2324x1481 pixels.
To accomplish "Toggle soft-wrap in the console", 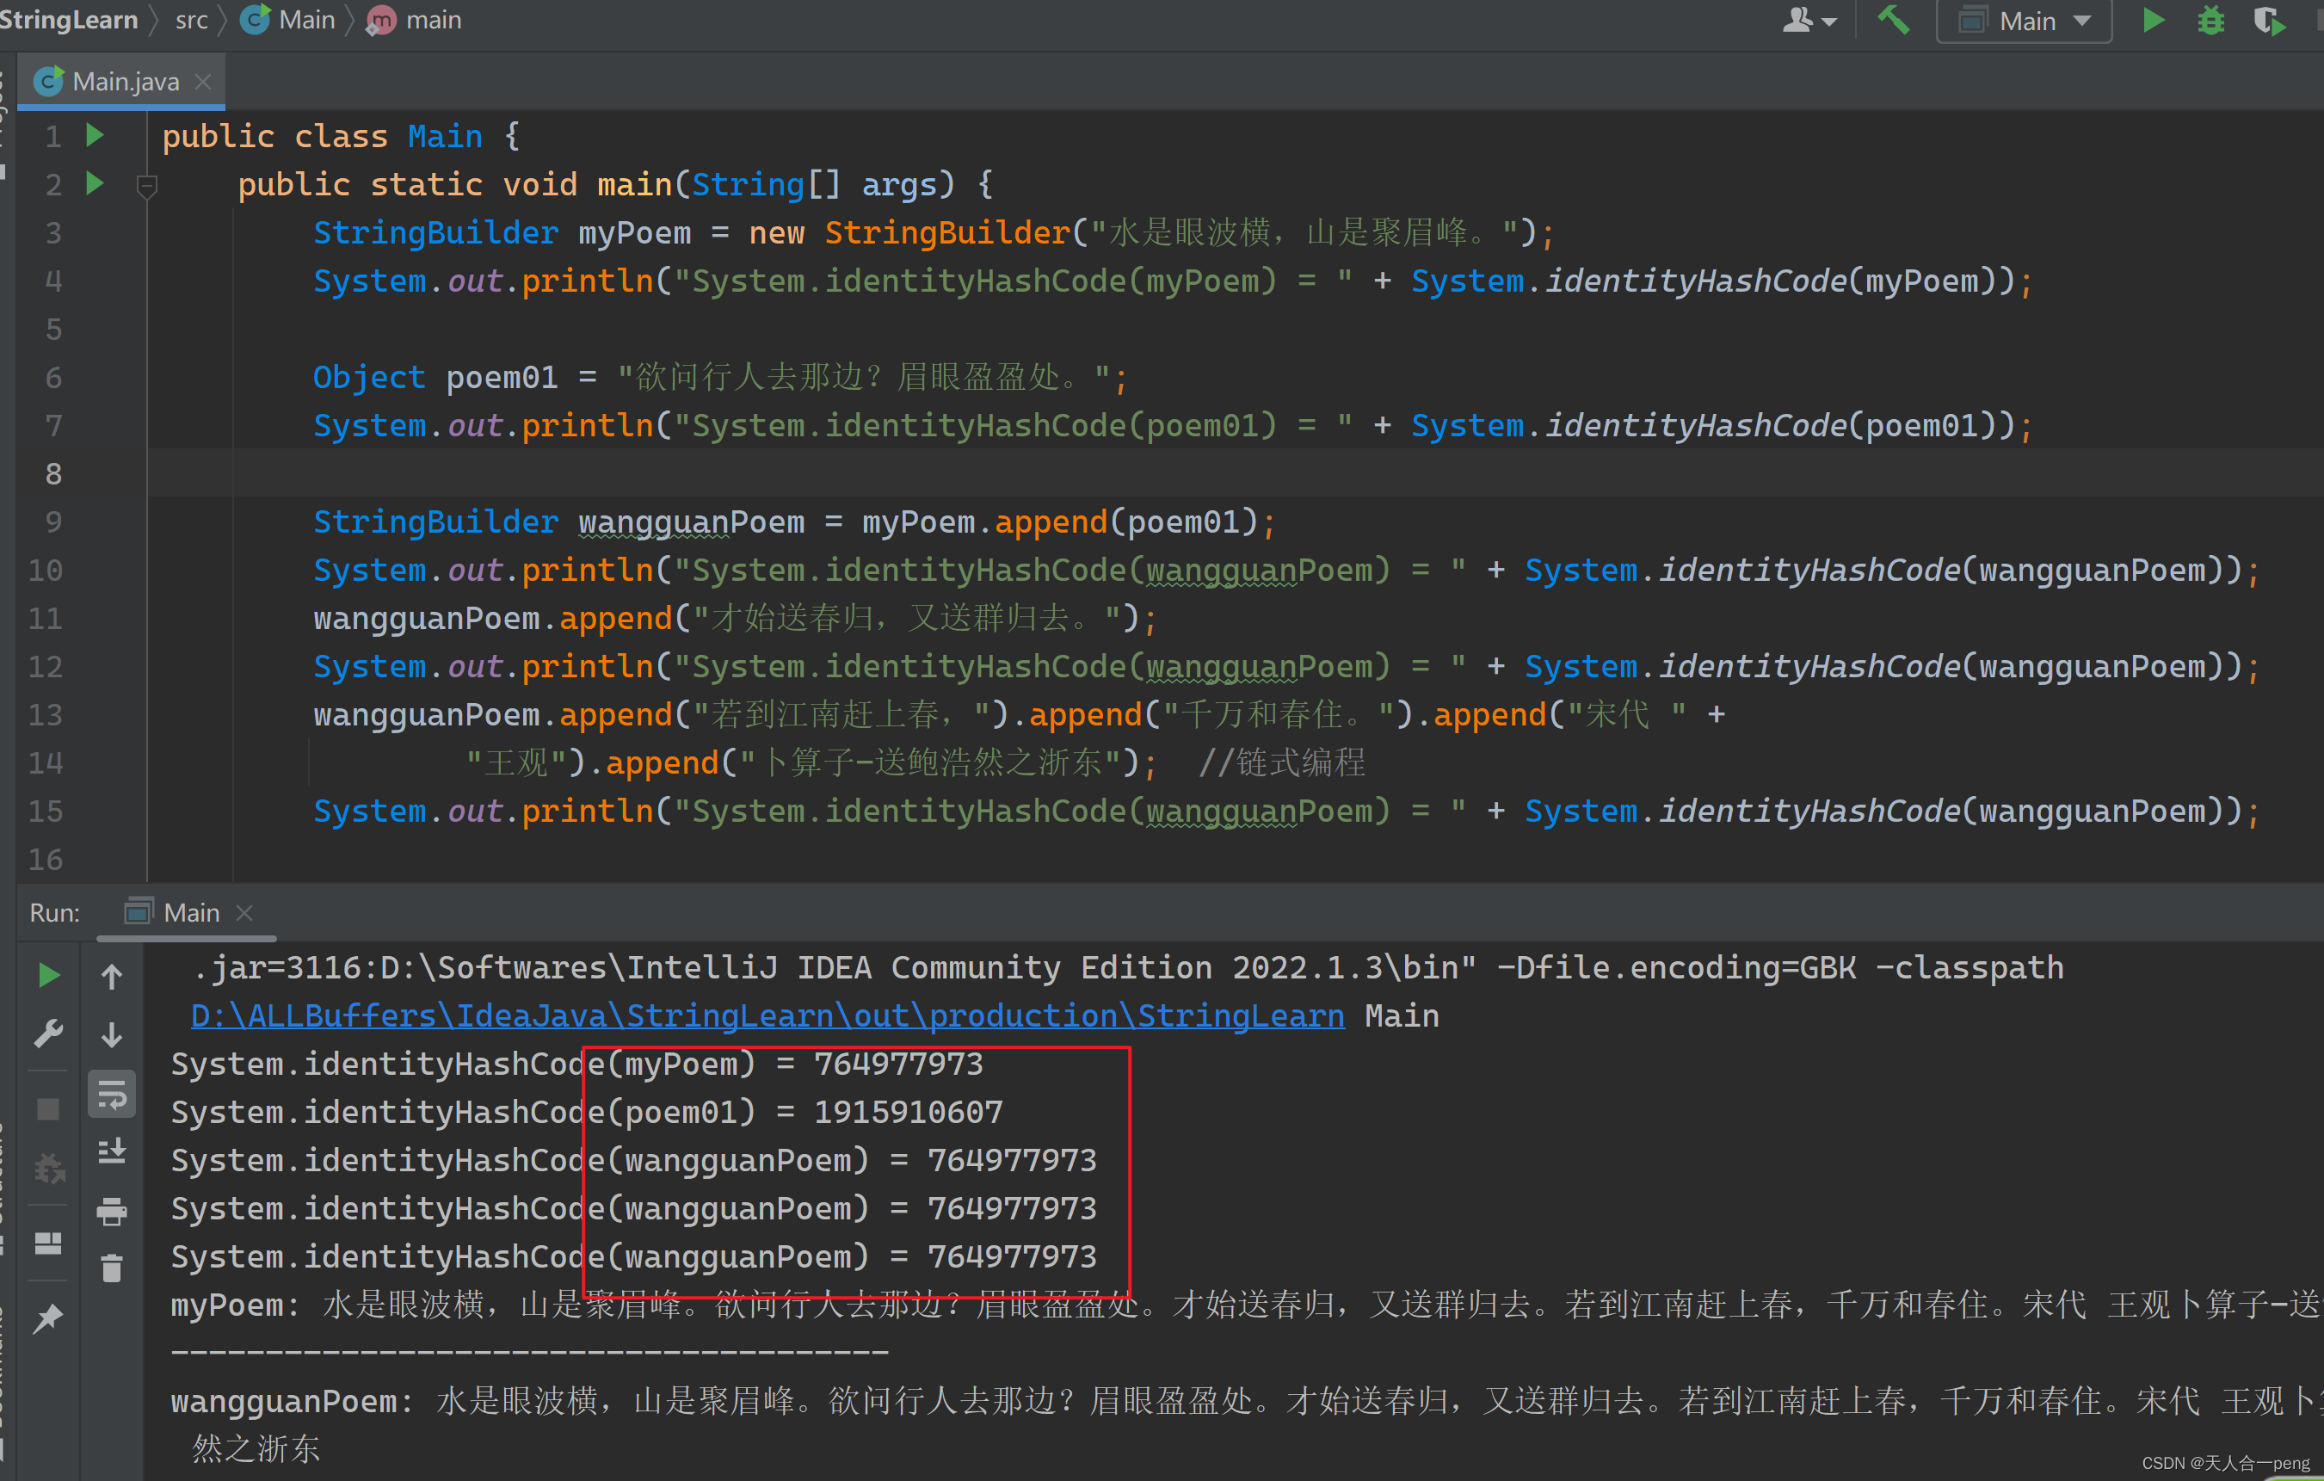I will 112,1094.
